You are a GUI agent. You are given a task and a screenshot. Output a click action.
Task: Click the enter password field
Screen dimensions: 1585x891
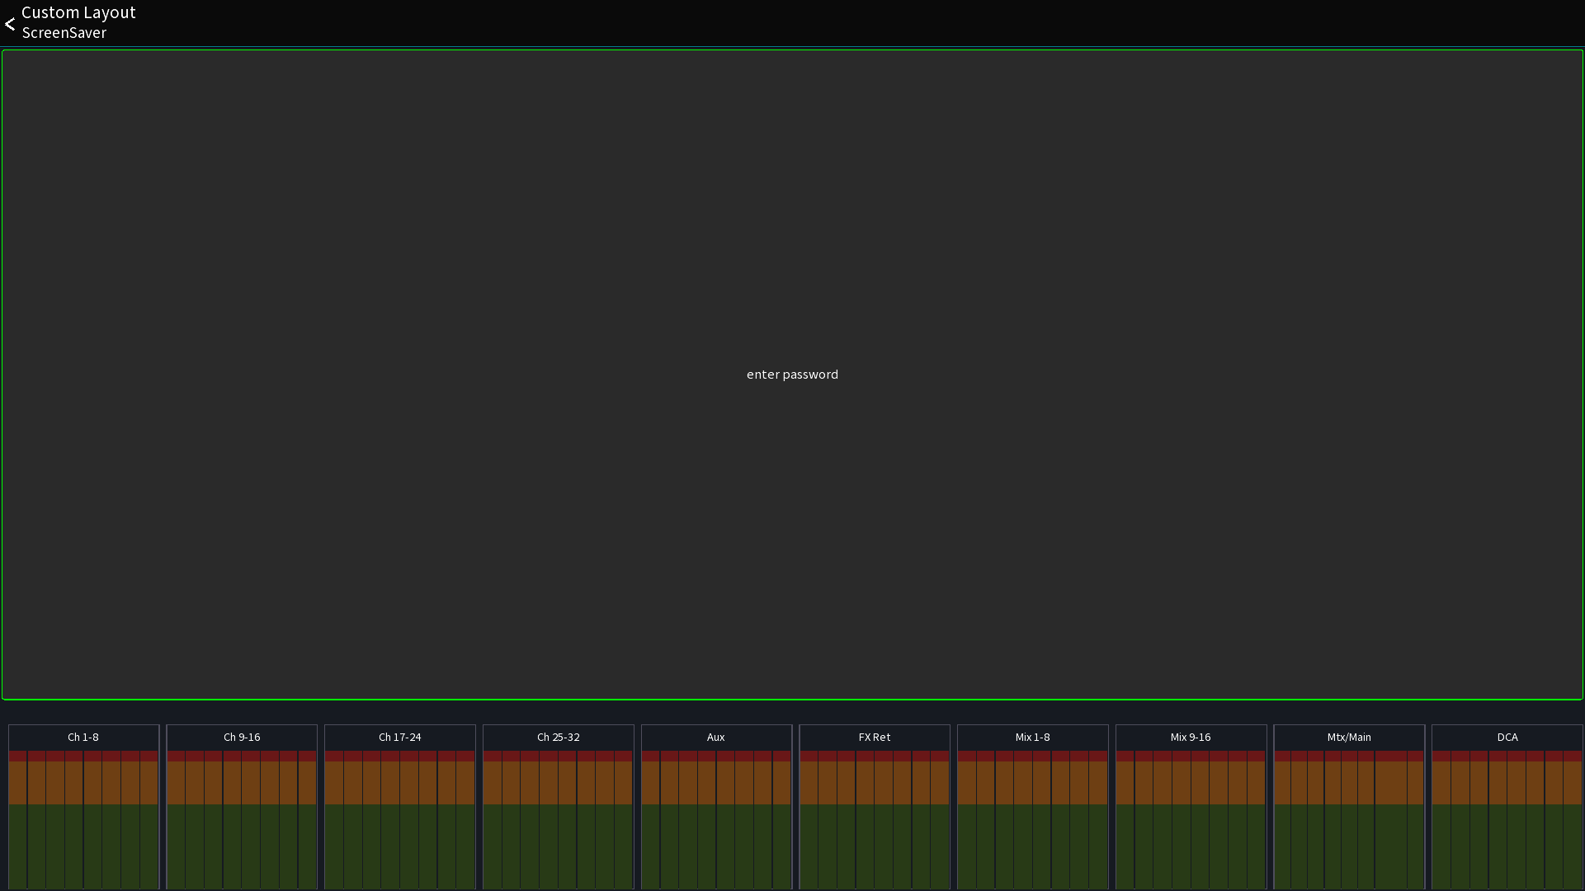[x=792, y=375]
